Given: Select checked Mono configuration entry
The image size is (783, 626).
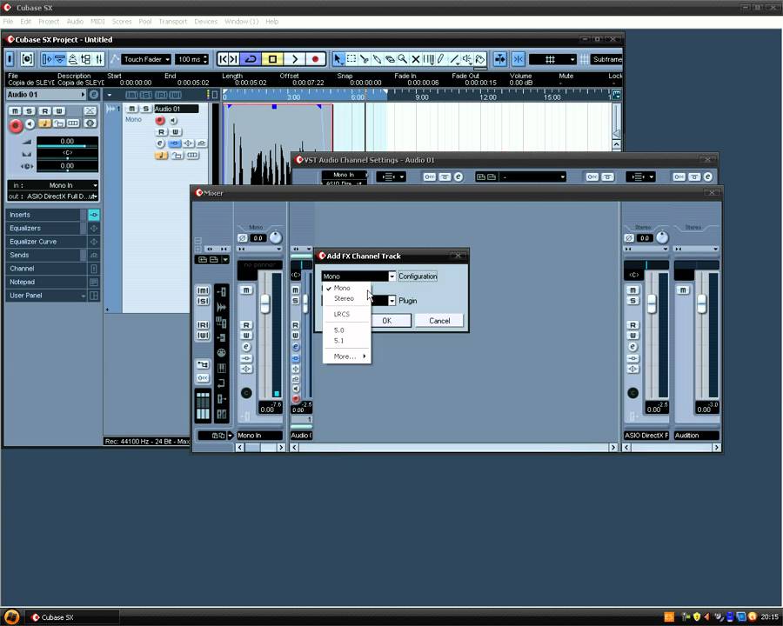Looking at the screenshot, I should click(346, 288).
